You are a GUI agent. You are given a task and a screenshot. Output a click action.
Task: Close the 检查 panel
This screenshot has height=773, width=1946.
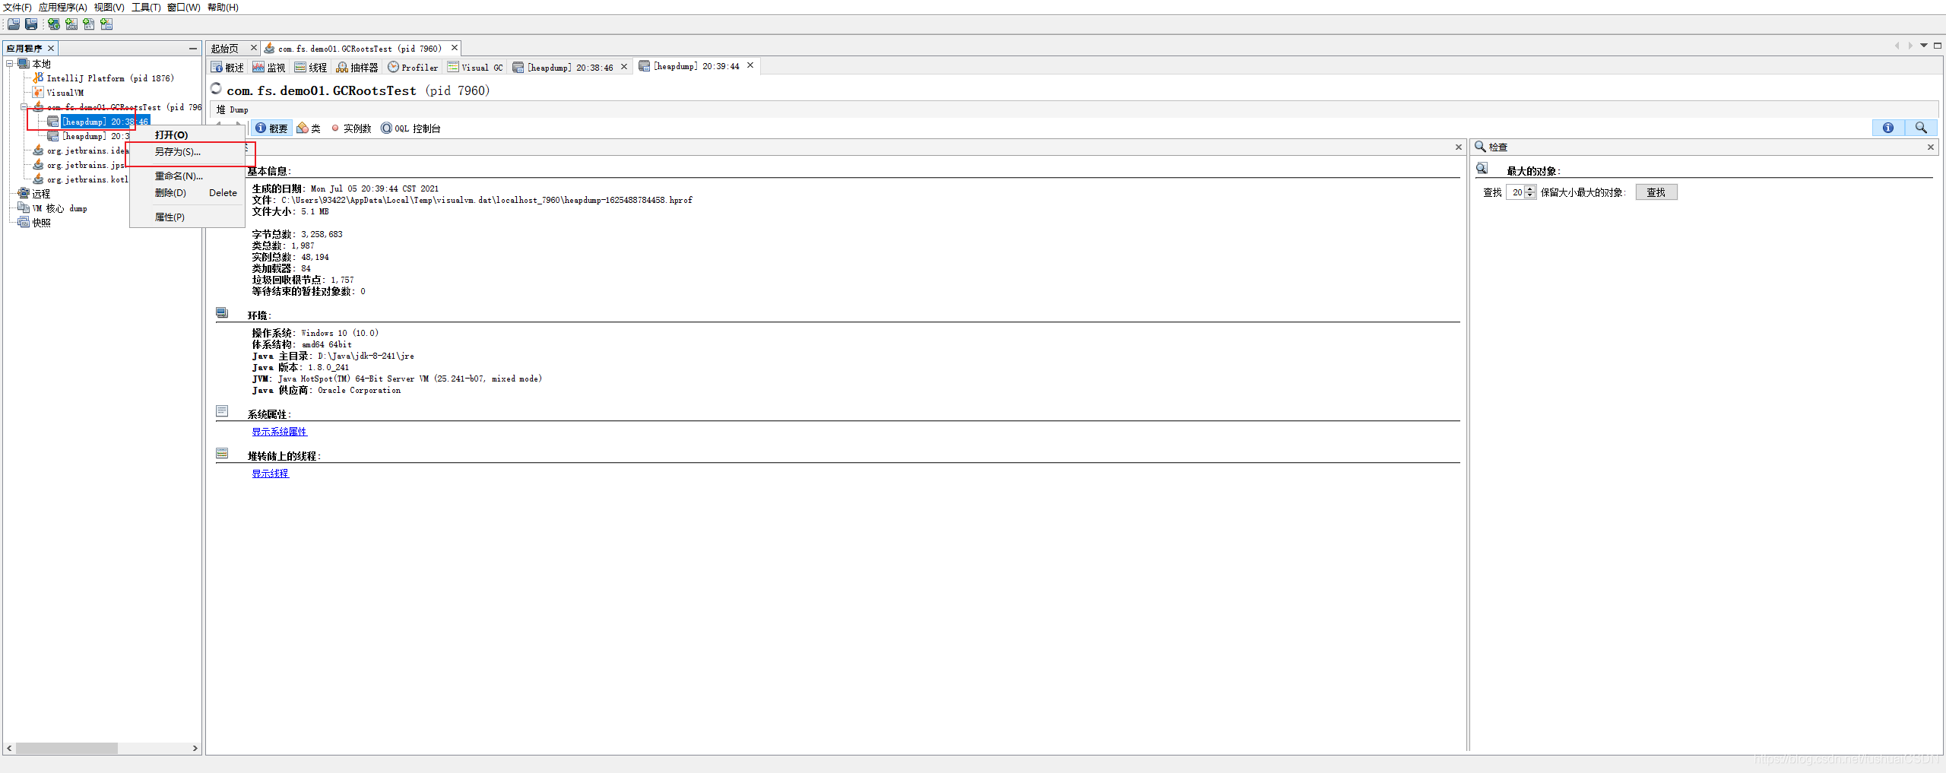[1931, 147]
